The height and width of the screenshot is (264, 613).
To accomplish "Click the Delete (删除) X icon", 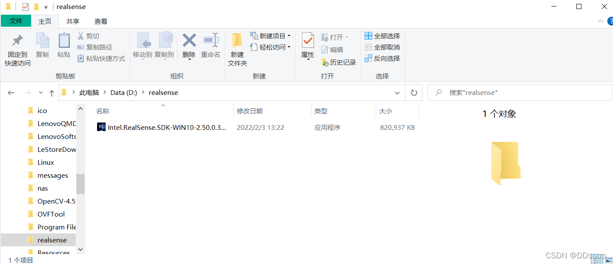I will (189, 41).
